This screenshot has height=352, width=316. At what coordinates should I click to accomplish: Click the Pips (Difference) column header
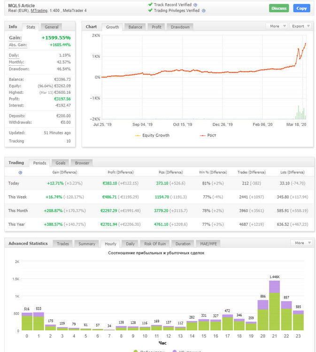(171, 172)
